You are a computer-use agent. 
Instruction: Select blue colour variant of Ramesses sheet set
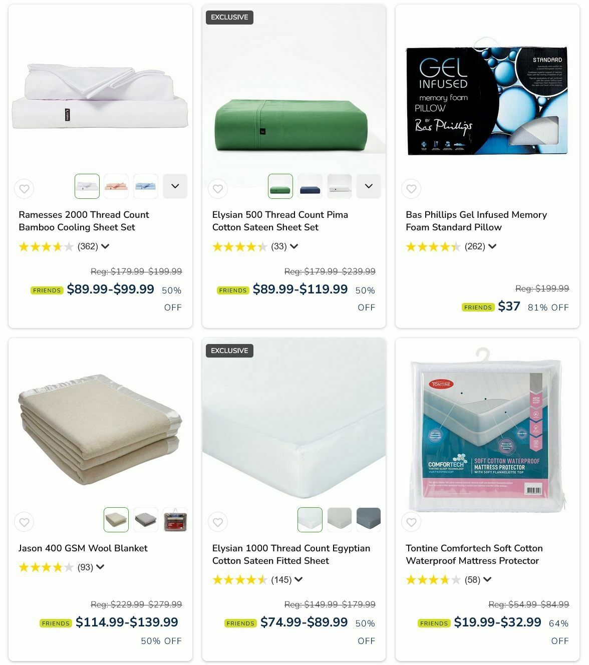coord(146,186)
